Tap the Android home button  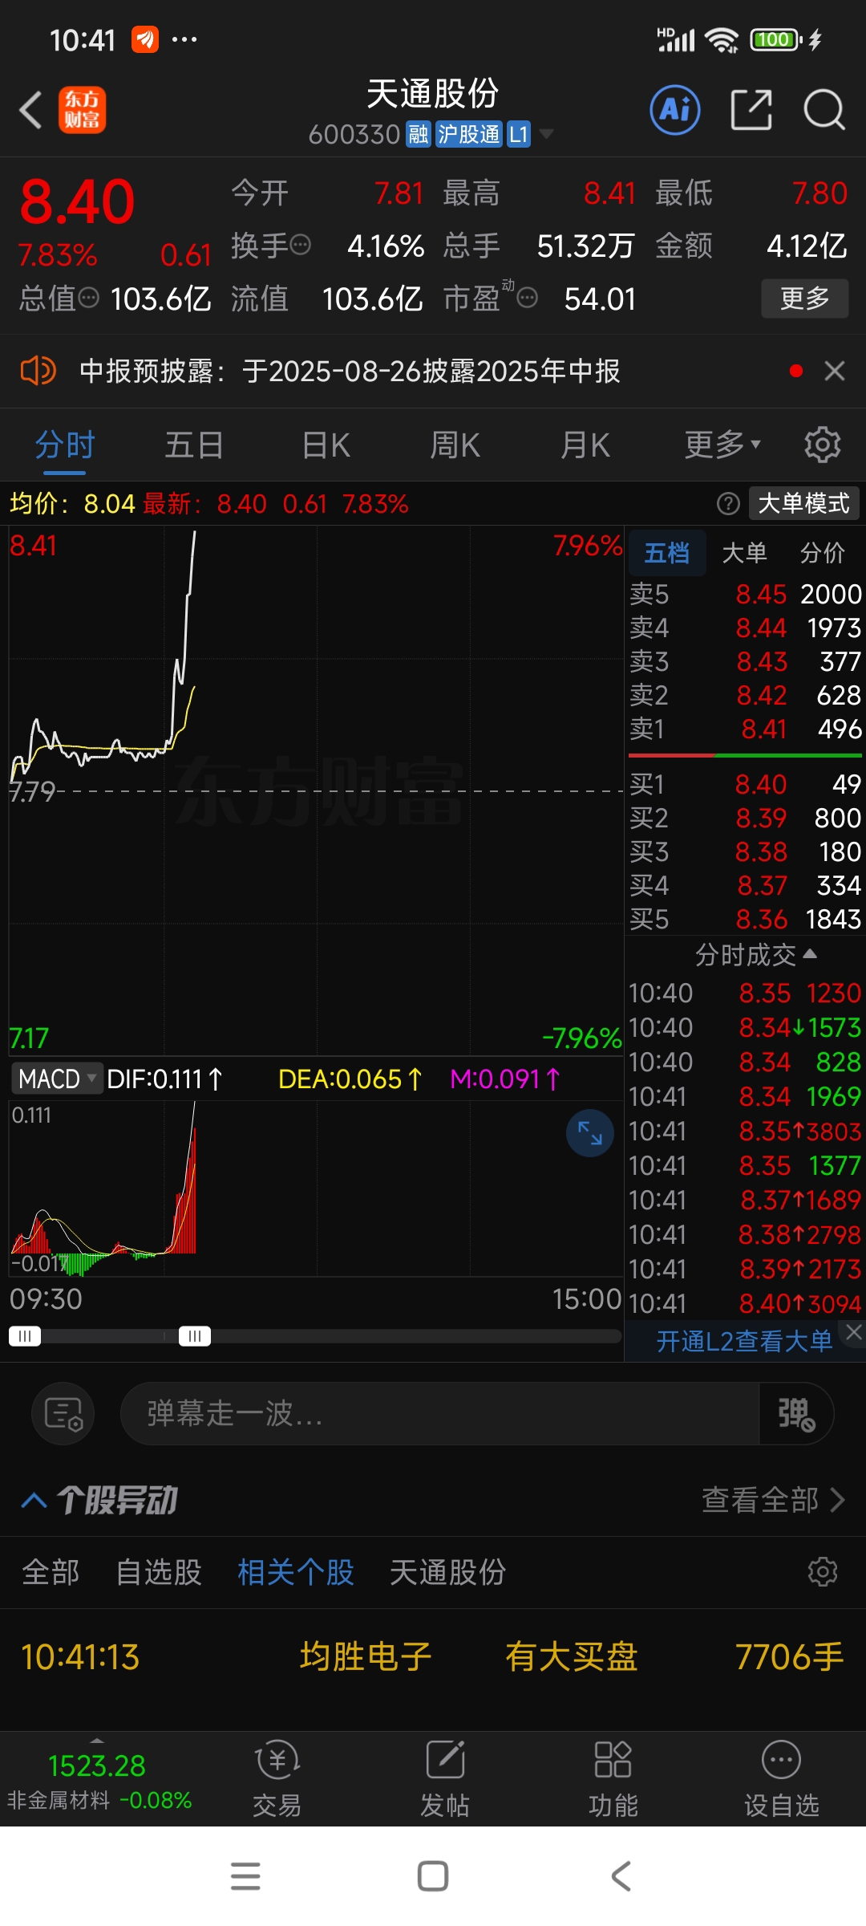[433, 1876]
